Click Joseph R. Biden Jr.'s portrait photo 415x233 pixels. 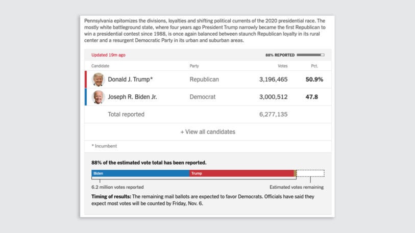tap(98, 97)
